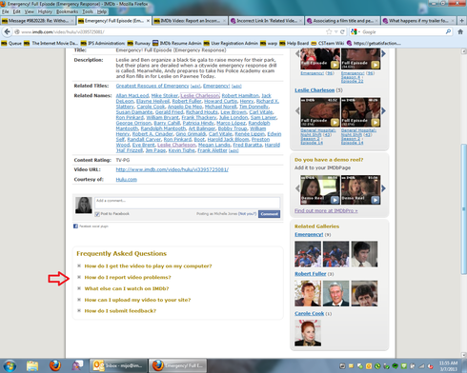Screen dimensions: 467x373
Task: Open the Bookmarks menu
Action: tap(67, 11)
